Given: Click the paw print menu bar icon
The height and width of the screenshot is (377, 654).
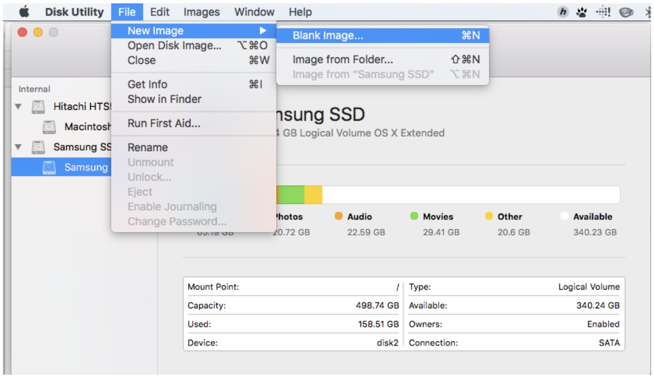Looking at the screenshot, I should click(582, 12).
